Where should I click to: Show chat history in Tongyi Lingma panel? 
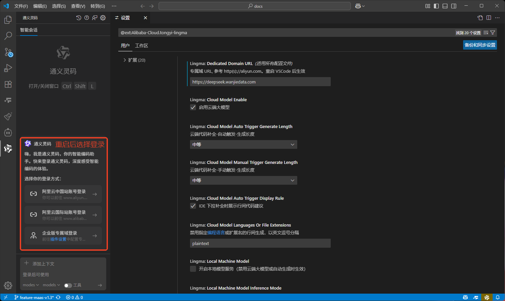(x=79, y=18)
